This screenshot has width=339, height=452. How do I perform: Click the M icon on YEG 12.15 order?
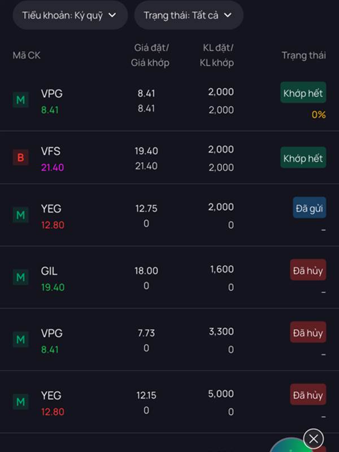pos(20,402)
